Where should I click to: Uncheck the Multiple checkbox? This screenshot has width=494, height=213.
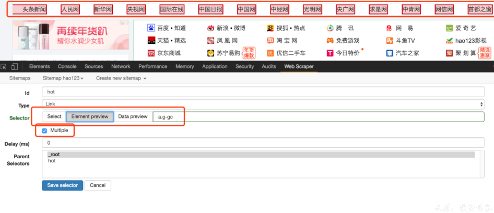(x=44, y=131)
